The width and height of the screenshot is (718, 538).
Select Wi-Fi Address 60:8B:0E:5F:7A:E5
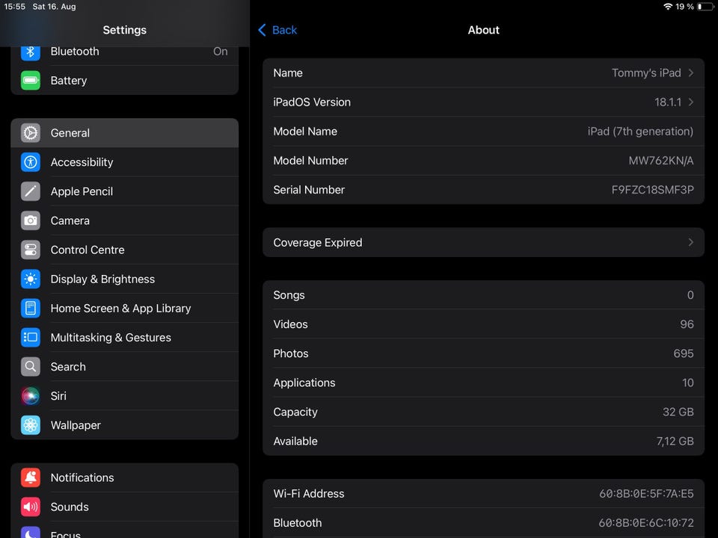[646, 494]
